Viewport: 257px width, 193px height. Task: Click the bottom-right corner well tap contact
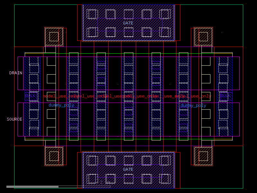203,156
